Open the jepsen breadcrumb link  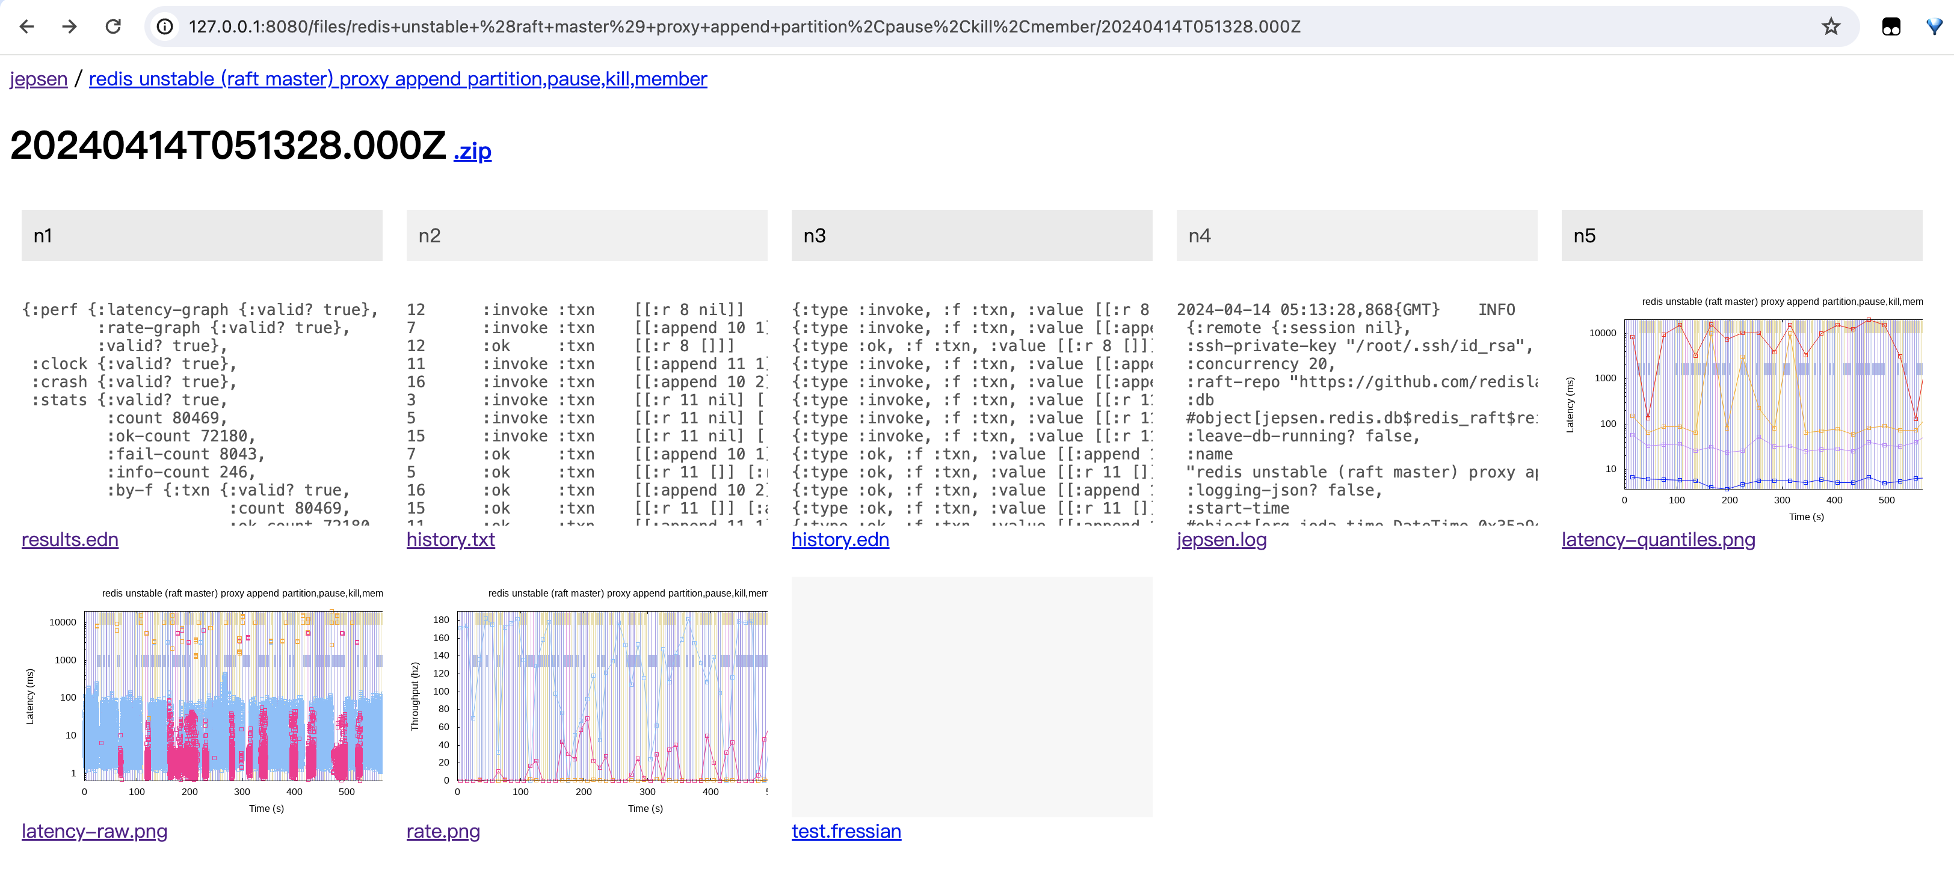pyautogui.click(x=39, y=79)
